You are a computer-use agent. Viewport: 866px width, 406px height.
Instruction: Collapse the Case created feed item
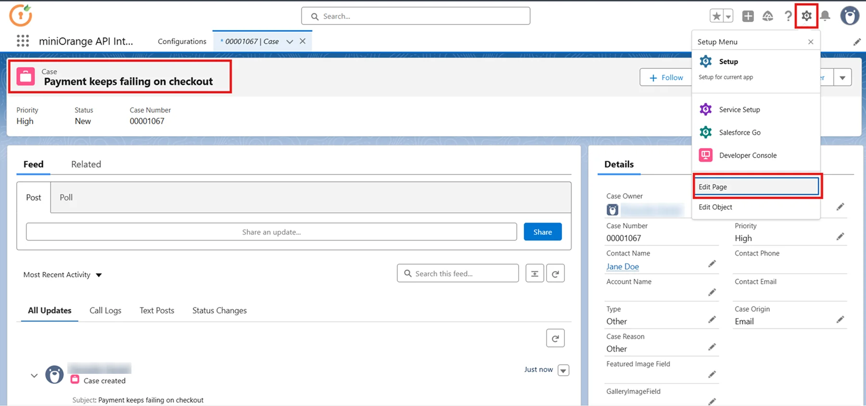pyautogui.click(x=34, y=375)
